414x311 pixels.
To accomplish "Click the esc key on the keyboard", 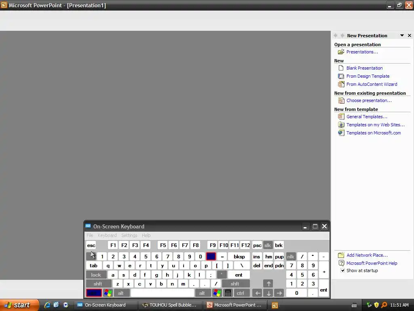I will [x=91, y=245].
